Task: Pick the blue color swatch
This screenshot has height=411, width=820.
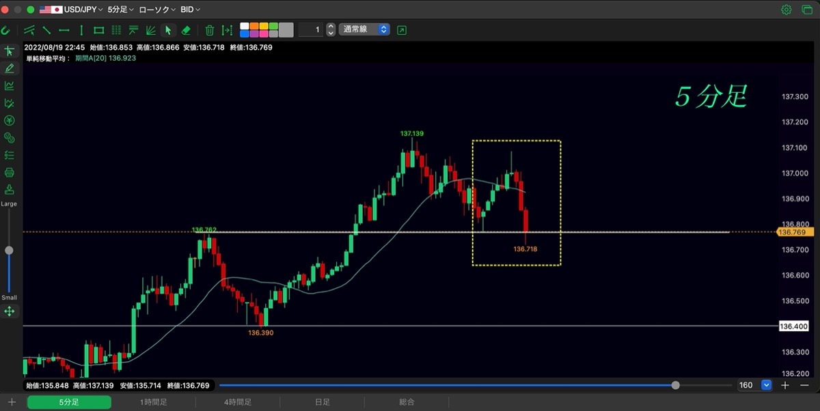Action: tap(245, 33)
